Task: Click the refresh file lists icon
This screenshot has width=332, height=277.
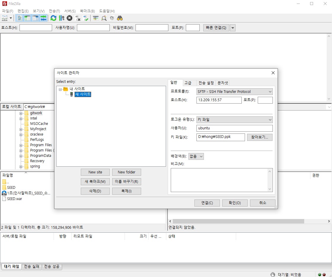Action: pyautogui.click(x=53, y=18)
